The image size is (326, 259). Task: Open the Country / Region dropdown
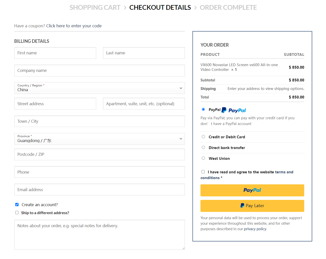(99, 88)
